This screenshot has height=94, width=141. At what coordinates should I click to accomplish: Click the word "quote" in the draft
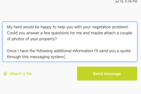coord(125,51)
